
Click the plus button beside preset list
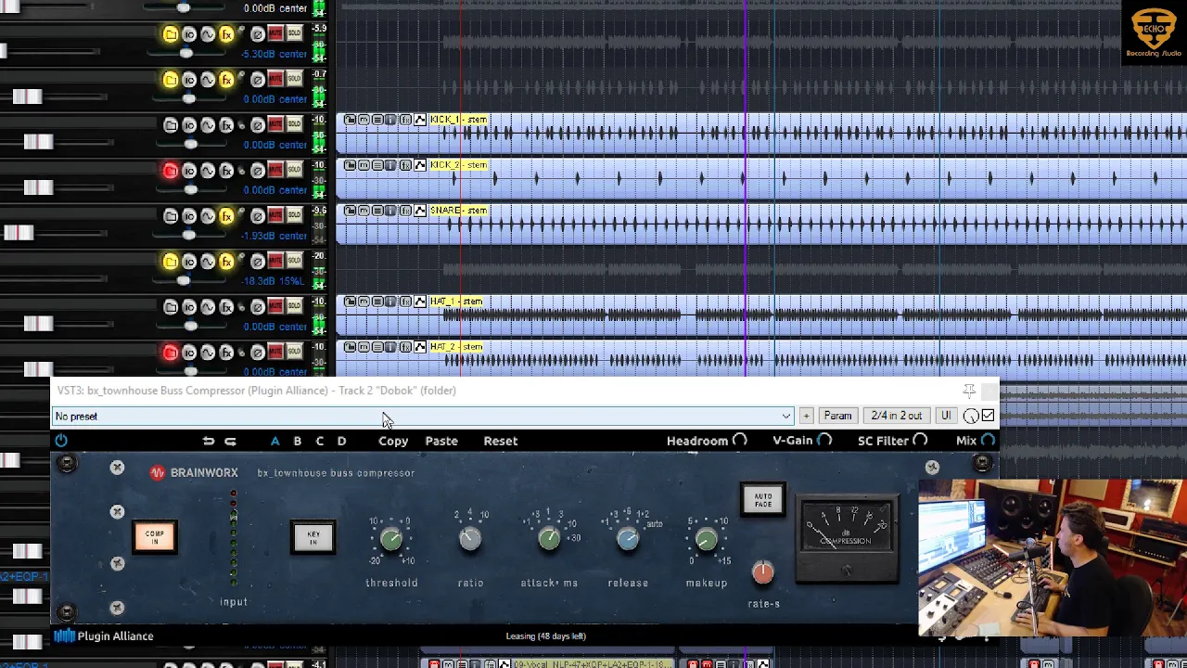point(806,416)
